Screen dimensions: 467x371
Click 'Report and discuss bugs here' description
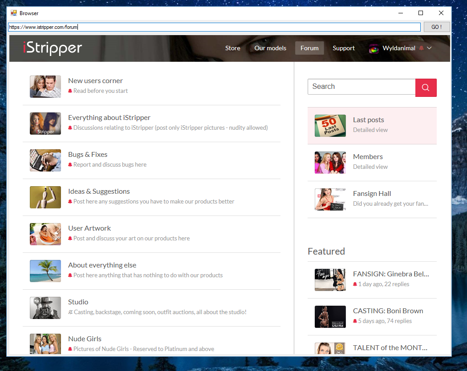[x=110, y=164]
